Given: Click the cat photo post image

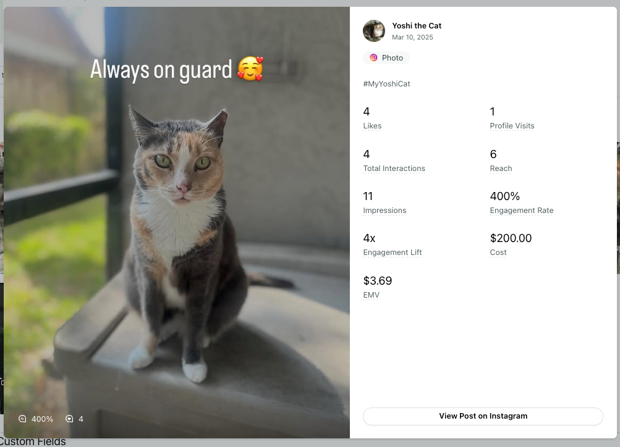Looking at the screenshot, I should (x=177, y=222).
